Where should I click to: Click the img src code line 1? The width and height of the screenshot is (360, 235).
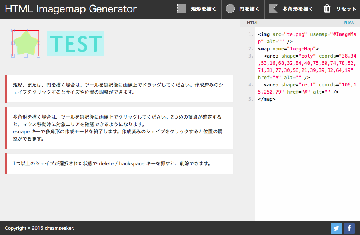point(307,38)
